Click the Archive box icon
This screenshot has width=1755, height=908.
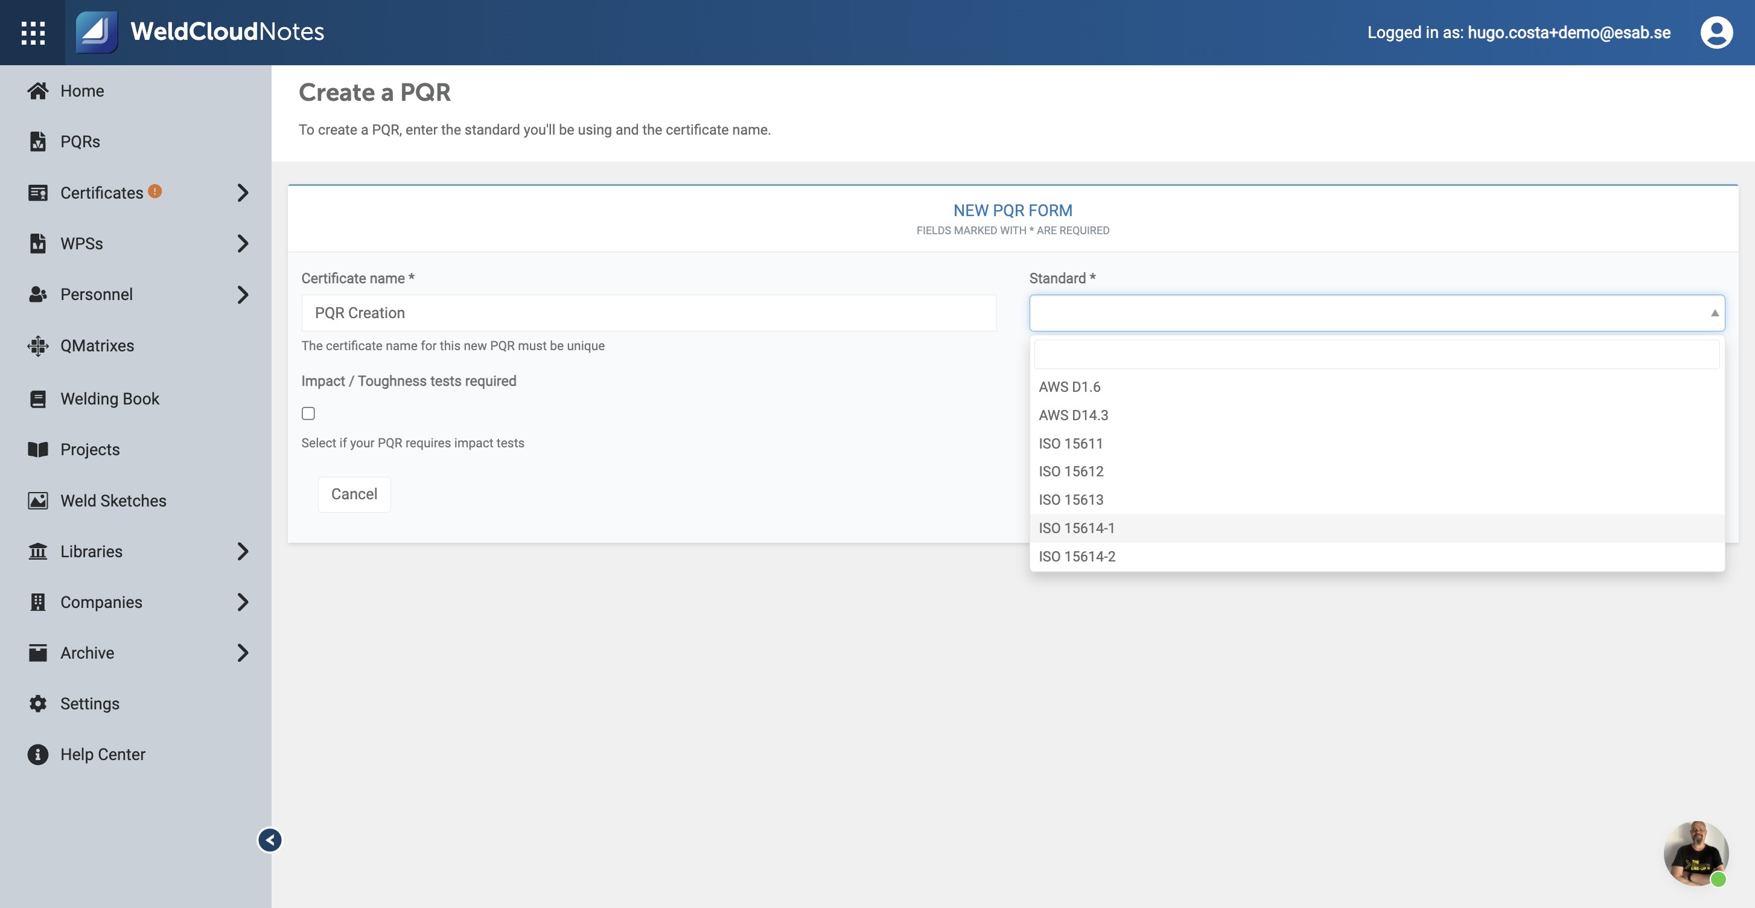click(x=38, y=653)
